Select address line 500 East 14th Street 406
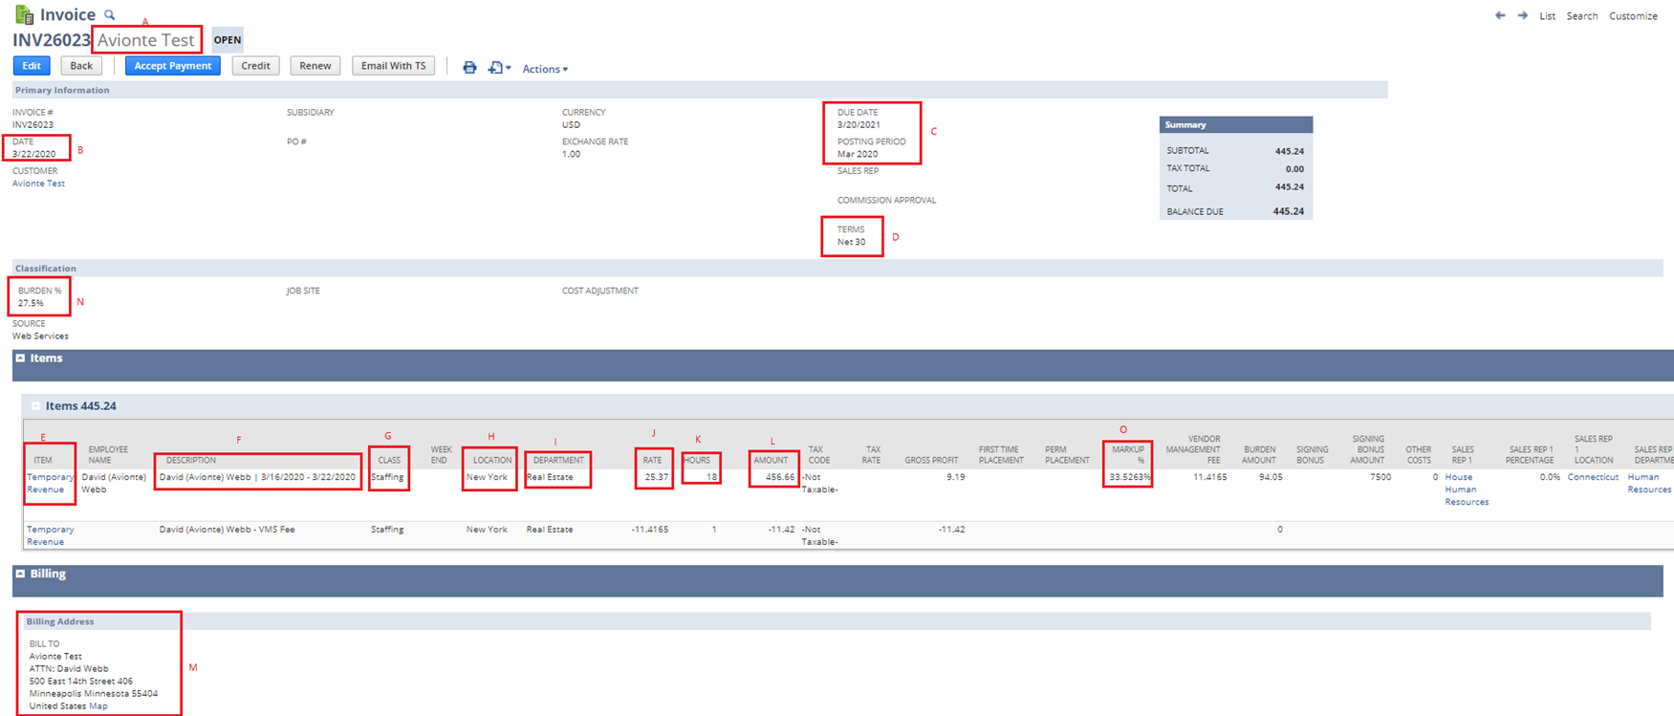The width and height of the screenshot is (1674, 716). coord(81,682)
